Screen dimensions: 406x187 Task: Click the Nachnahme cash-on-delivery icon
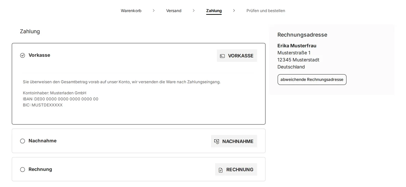(x=217, y=142)
